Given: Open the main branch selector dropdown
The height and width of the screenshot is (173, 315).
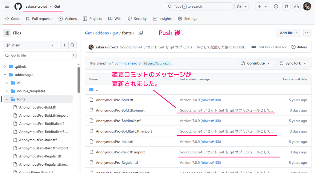Looking at the screenshot, I should coord(30,45).
